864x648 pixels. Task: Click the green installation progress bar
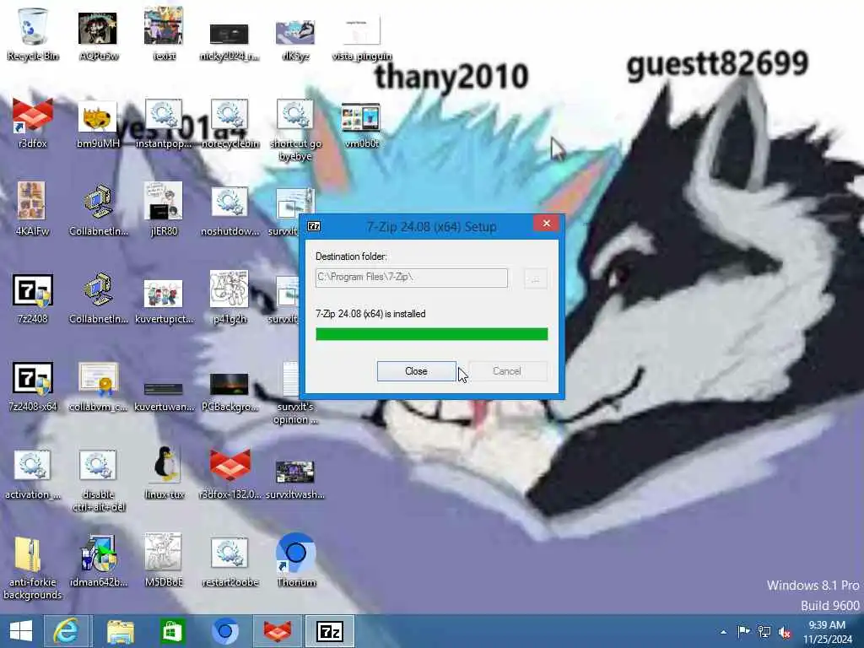pyautogui.click(x=431, y=334)
